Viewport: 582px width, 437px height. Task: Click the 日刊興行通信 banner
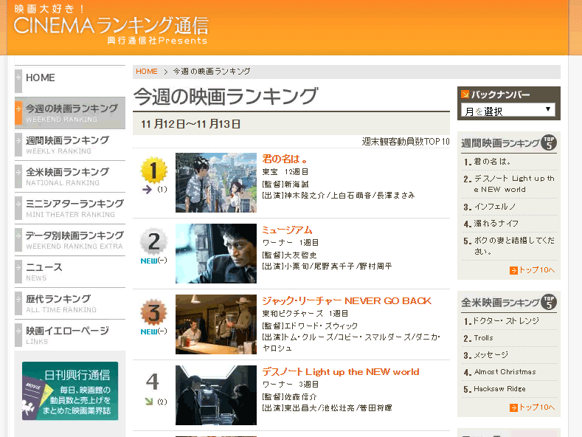pyautogui.click(x=70, y=390)
